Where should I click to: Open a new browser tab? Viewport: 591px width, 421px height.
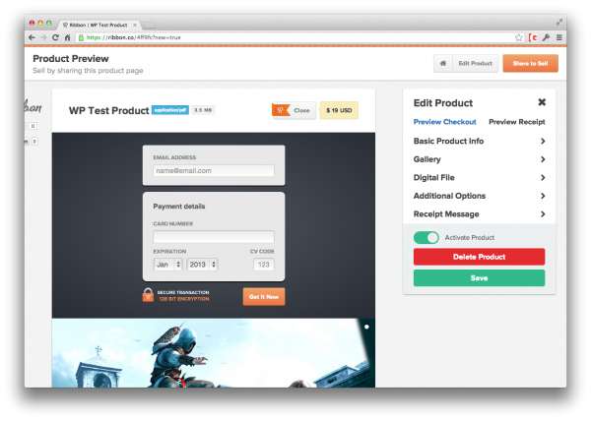pos(149,26)
